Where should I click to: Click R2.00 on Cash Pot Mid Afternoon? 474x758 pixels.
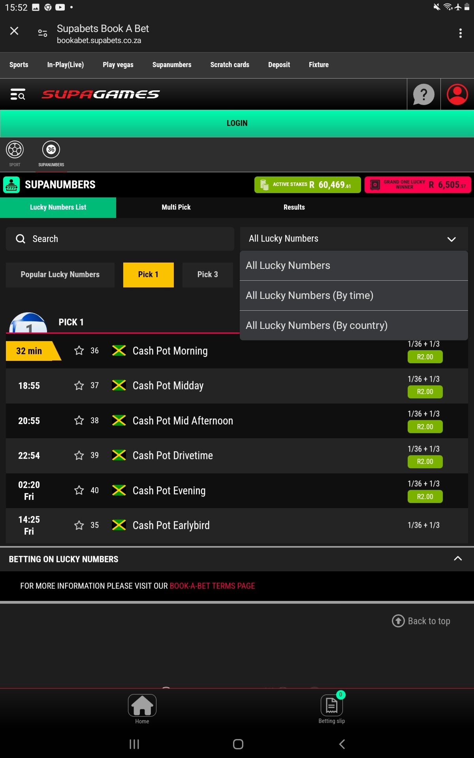[x=425, y=427]
